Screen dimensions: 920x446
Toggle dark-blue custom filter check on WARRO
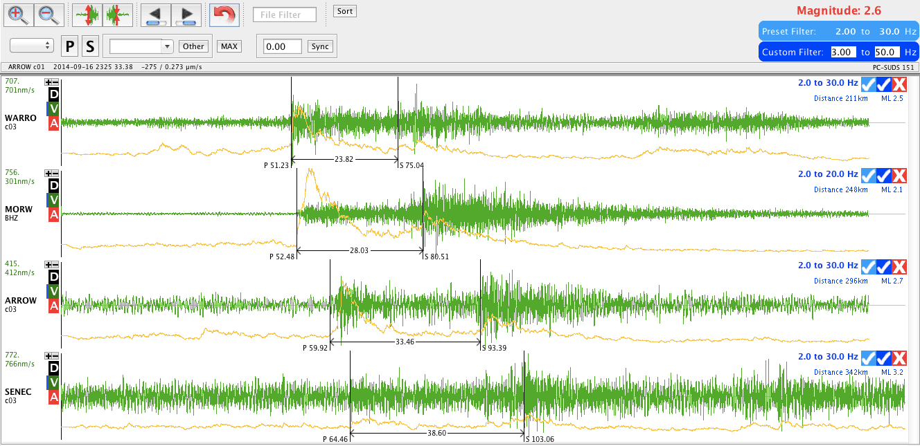pos(884,84)
